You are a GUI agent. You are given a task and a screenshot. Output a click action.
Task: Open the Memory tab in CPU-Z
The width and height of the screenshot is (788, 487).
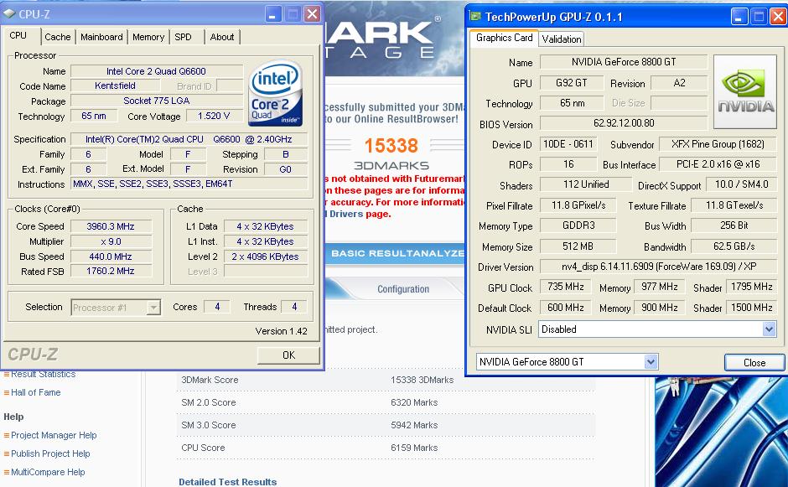pyautogui.click(x=148, y=37)
